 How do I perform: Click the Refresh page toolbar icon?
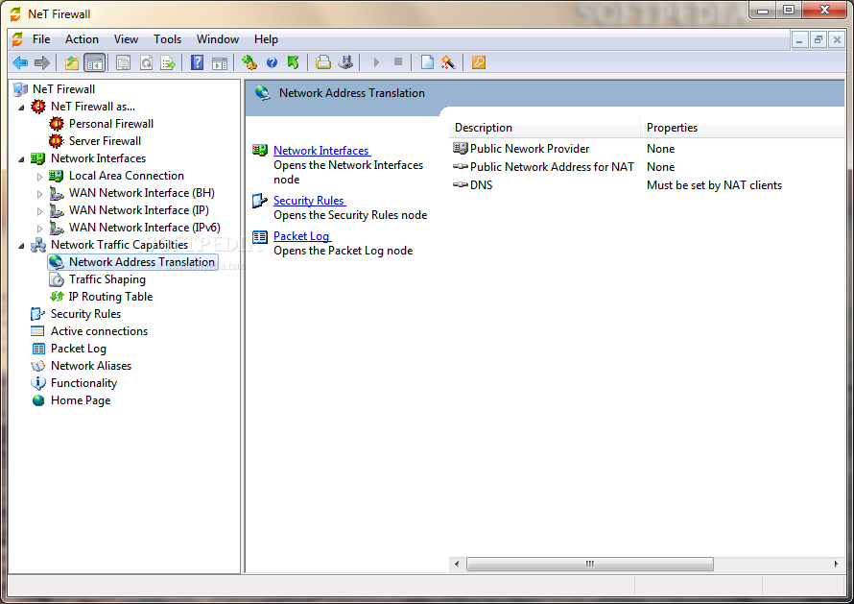(146, 62)
